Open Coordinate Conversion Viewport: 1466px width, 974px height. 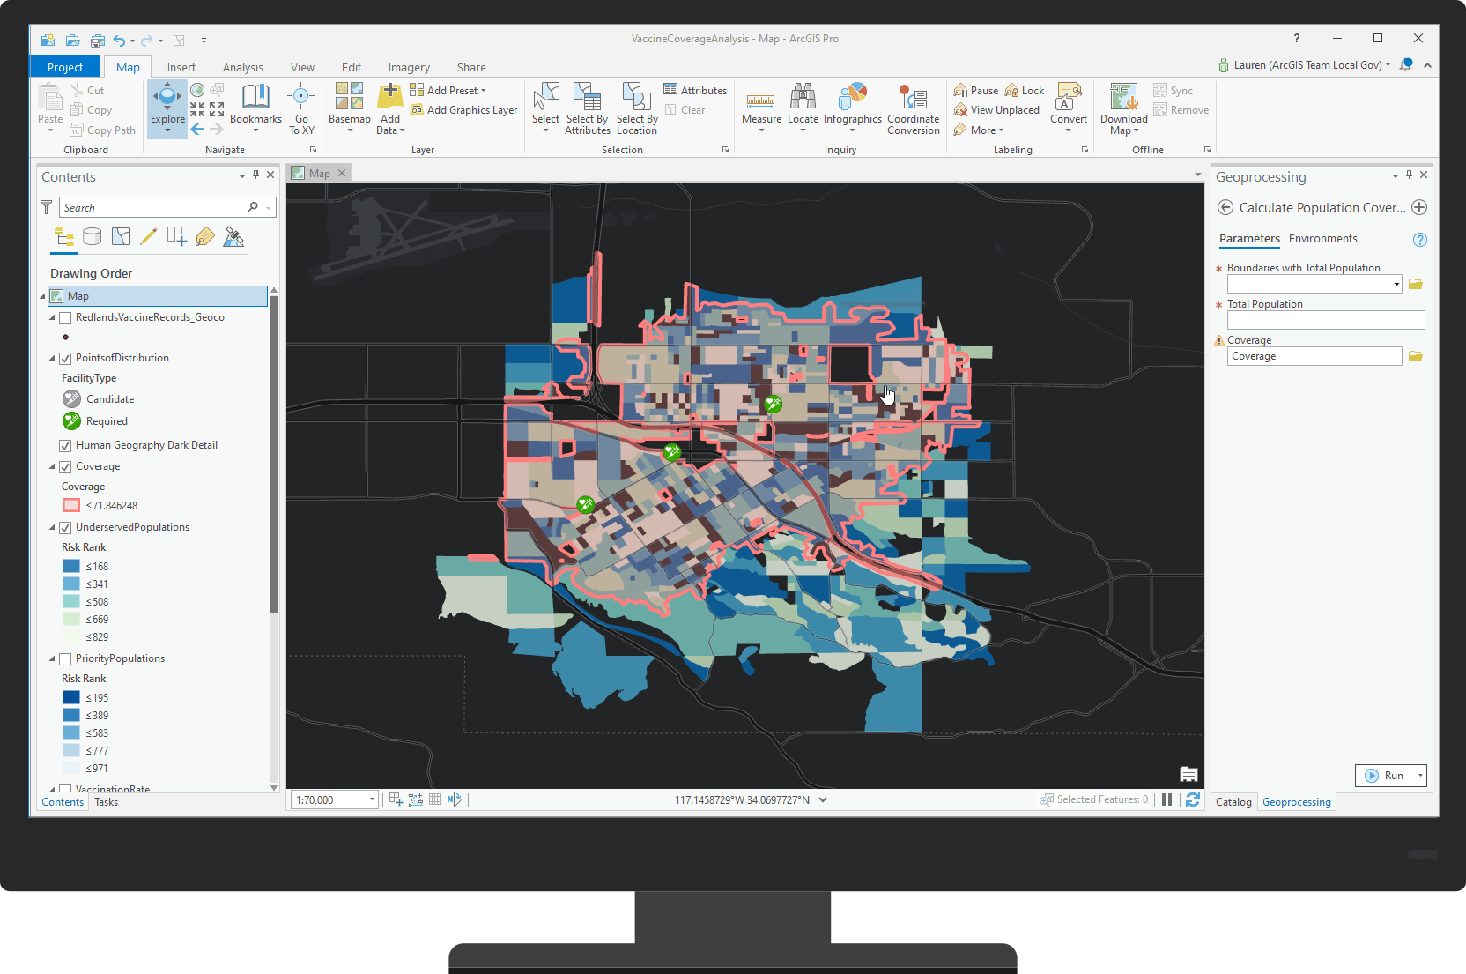click(914, 108)
